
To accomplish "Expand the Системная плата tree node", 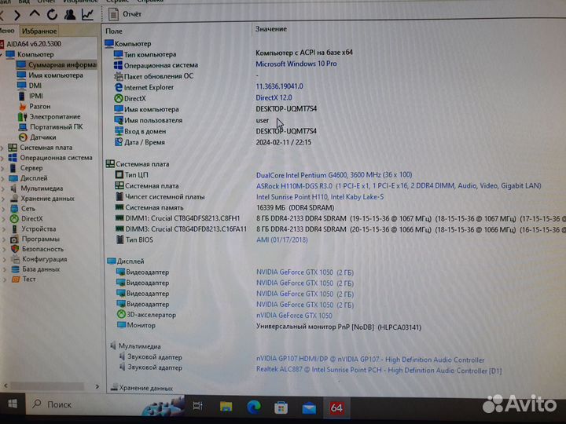I will [x=2, y=148].
